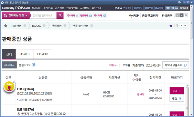Expand the 금융상품 breadcrumb arrow
Image resolution: width=194 pixels, height=117 pixels.
(25, 26)
